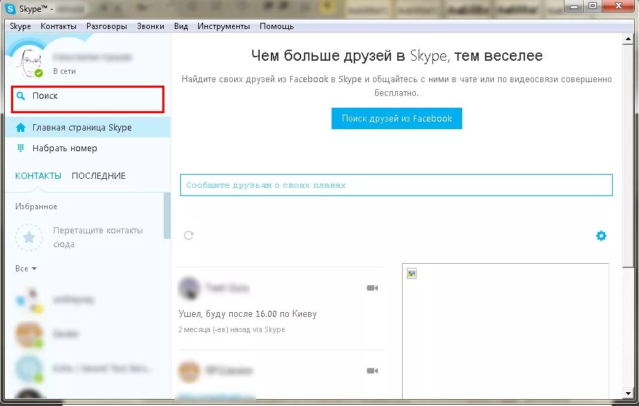
Task: Click the Избранное section header
Action: (36, 206)
